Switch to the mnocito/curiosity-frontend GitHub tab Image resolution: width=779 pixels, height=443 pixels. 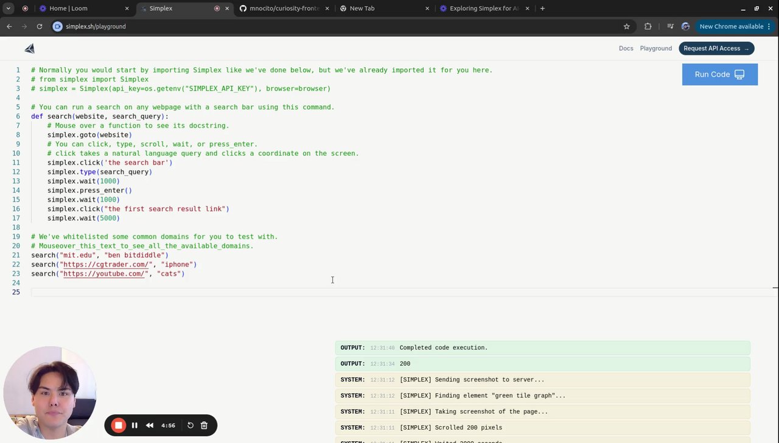click(x=284, y=9)
